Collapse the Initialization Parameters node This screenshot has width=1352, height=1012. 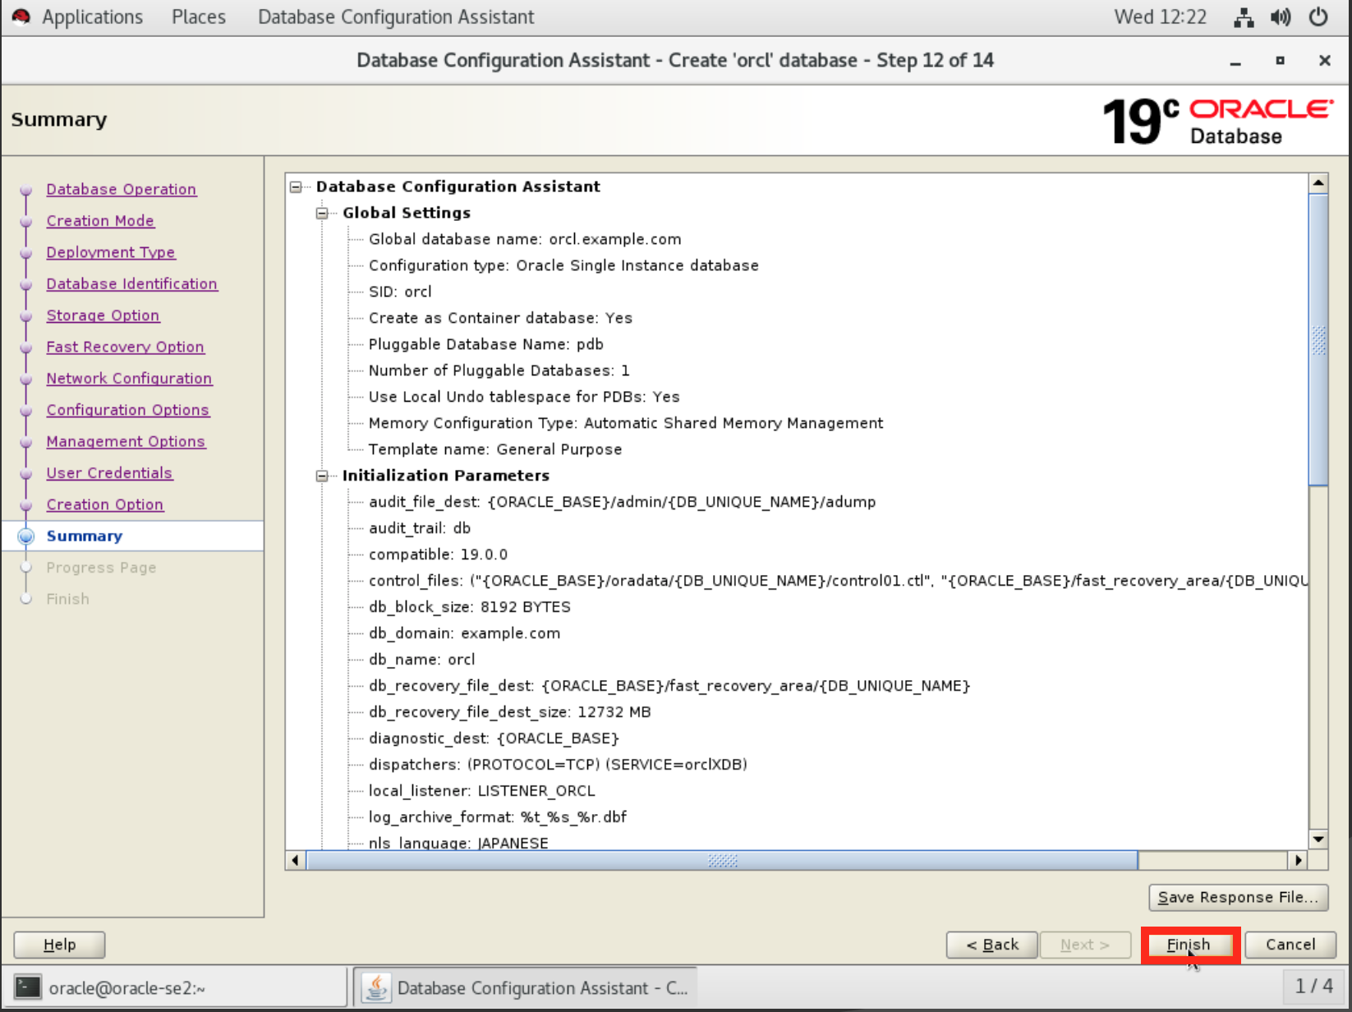click(x=322, y=476)
